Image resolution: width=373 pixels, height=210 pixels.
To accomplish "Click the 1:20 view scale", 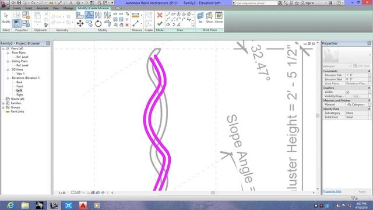I will pyautogui.click(x=62, y=192).
